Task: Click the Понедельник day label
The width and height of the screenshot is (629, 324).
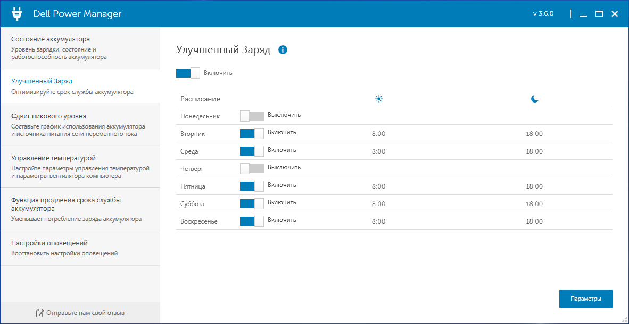Action: point(200,116)
